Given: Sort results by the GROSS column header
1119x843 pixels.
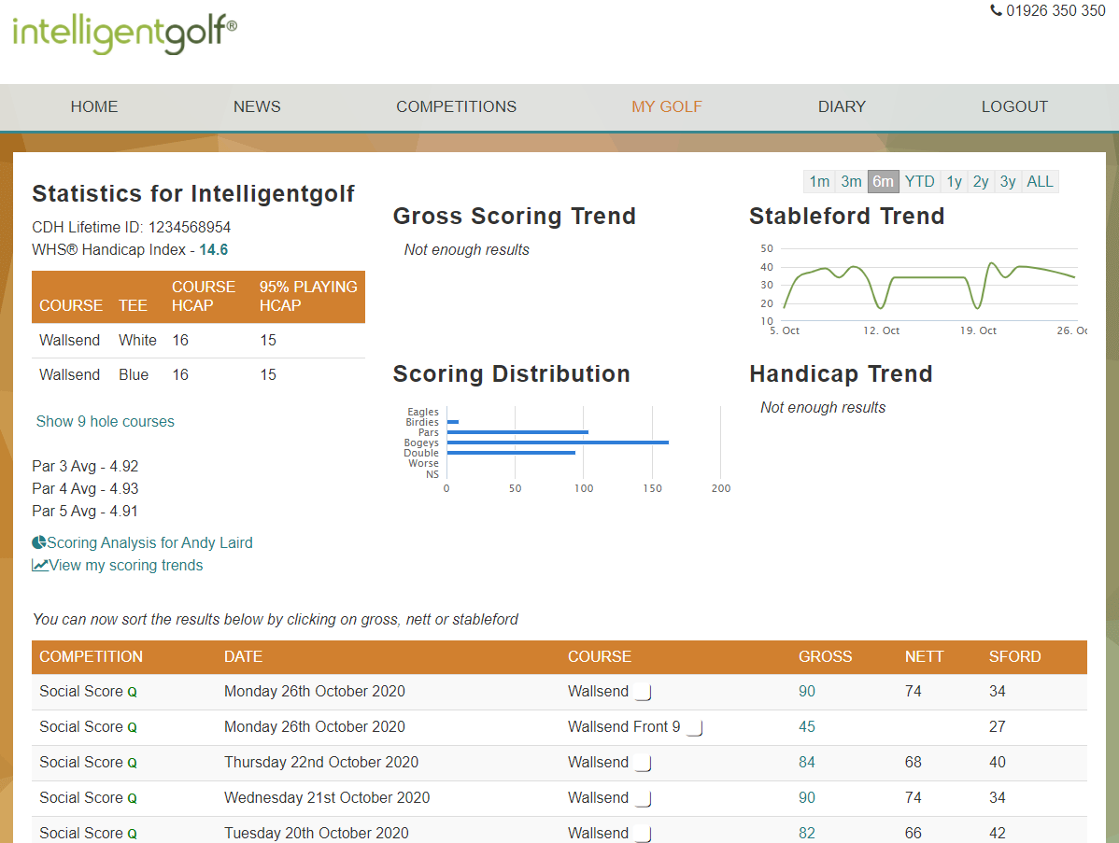Looking at the screenshot, I should coord(825,657).
